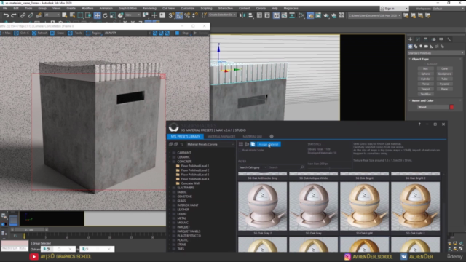Click the YouTube icon in bottom banner
The height and width of the screenshot is (262, 466).
coord(34,257)
